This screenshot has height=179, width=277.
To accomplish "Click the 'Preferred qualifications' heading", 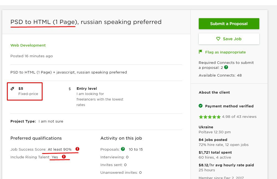I will click(x=36, y=138).
